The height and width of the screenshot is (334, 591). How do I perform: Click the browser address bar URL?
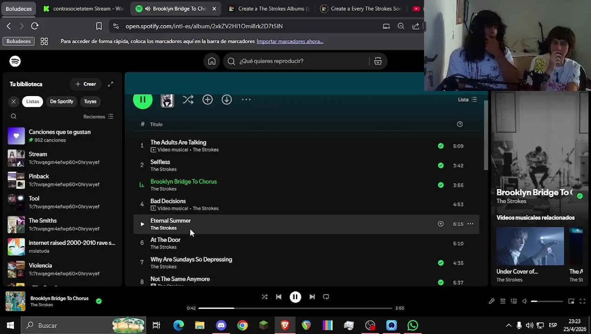pos(204,26)
